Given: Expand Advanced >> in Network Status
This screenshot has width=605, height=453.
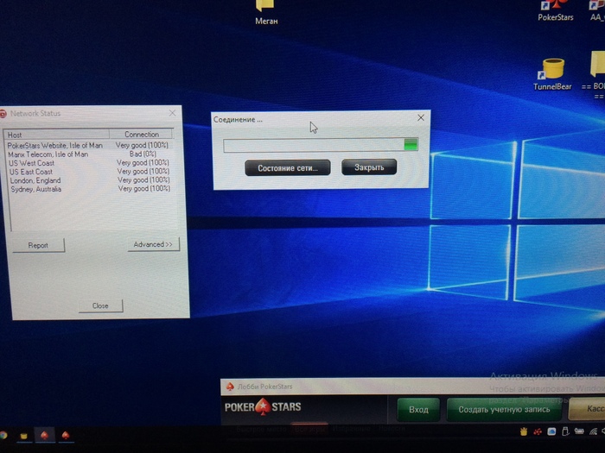Looking at the screenshot, I should (153, 244).
